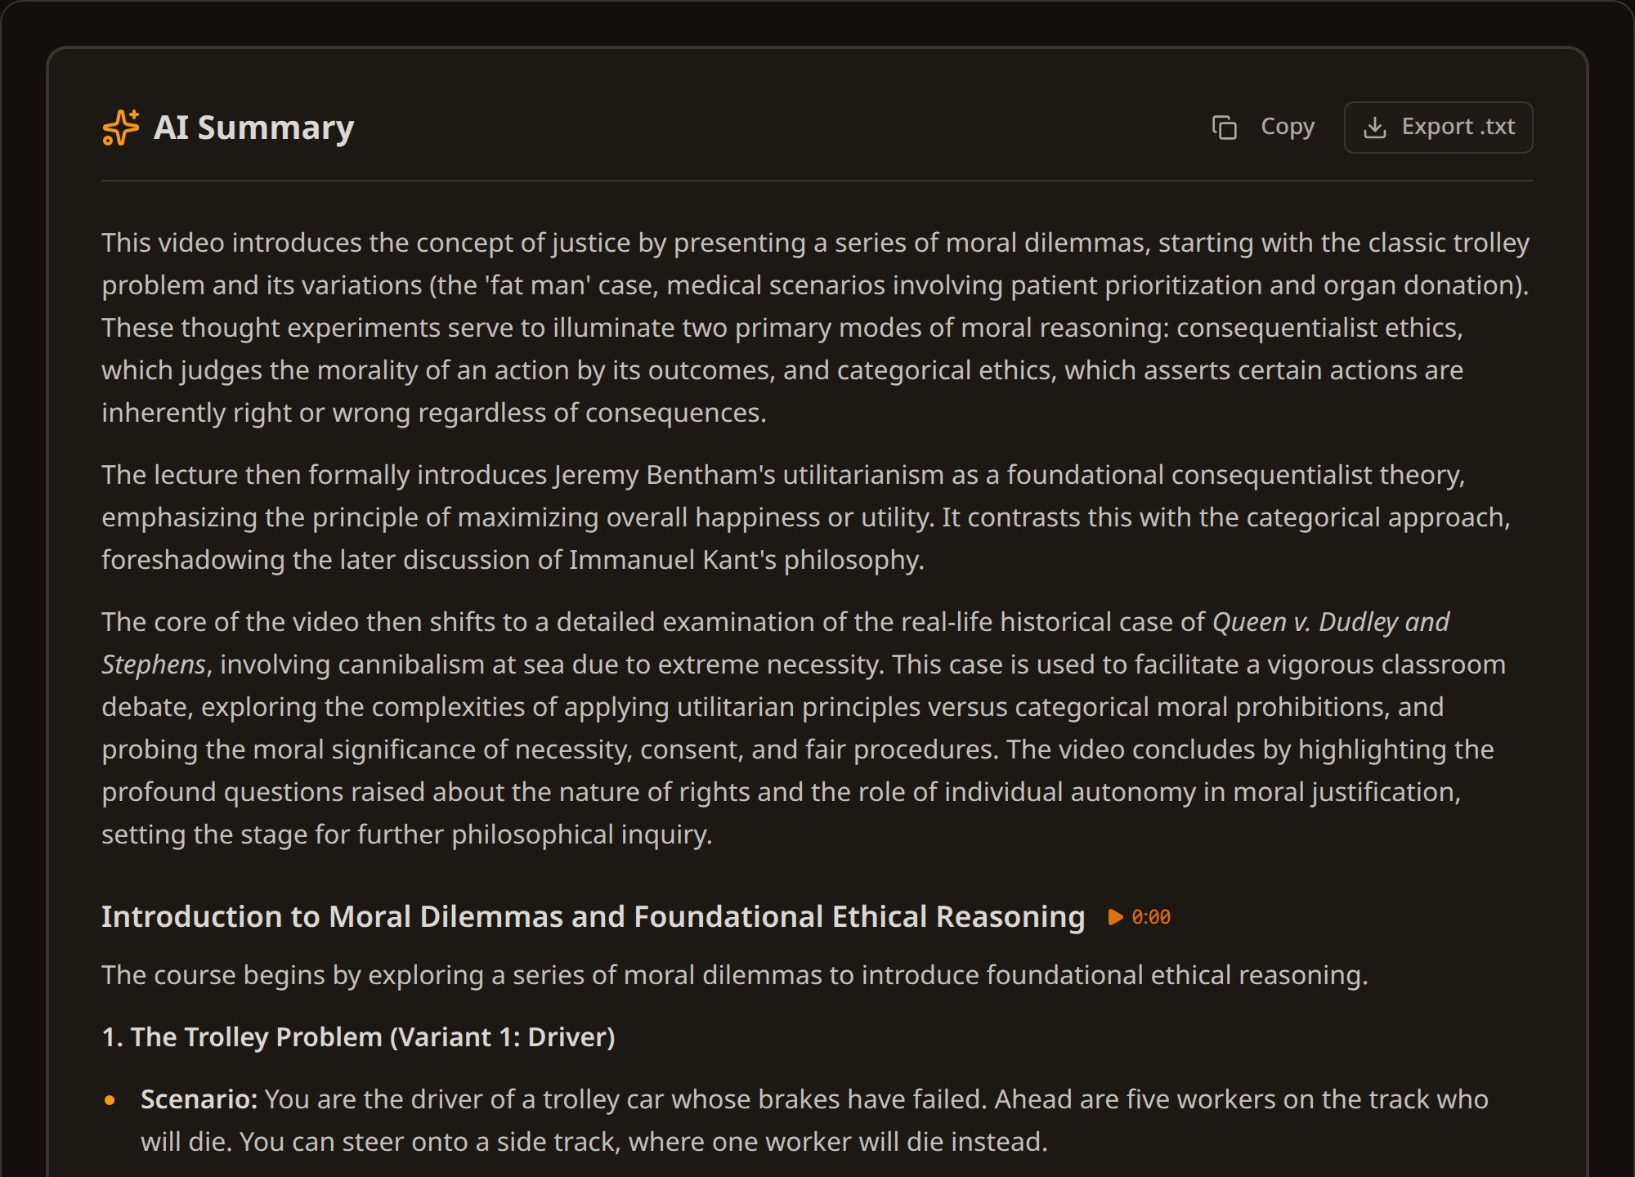The image size is (1635, 1177).
Task: Click the paragraph starting The core of the video
Action: (804, 728)
